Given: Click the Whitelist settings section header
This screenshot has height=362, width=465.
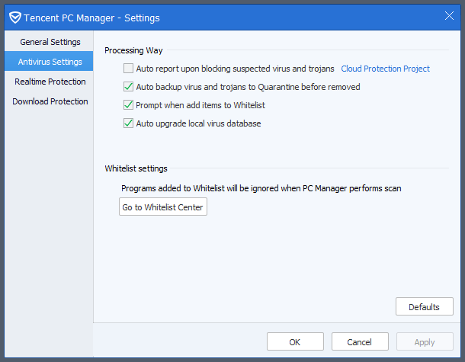Looking at the screenshot, I should [136, 168].
